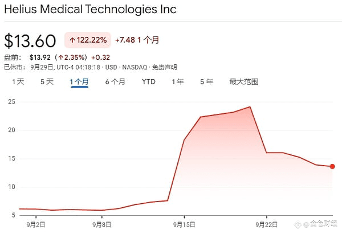Click the up arrow in percentage badge
This screenshot has width=342, height=234.
click(x=72, y=40)
